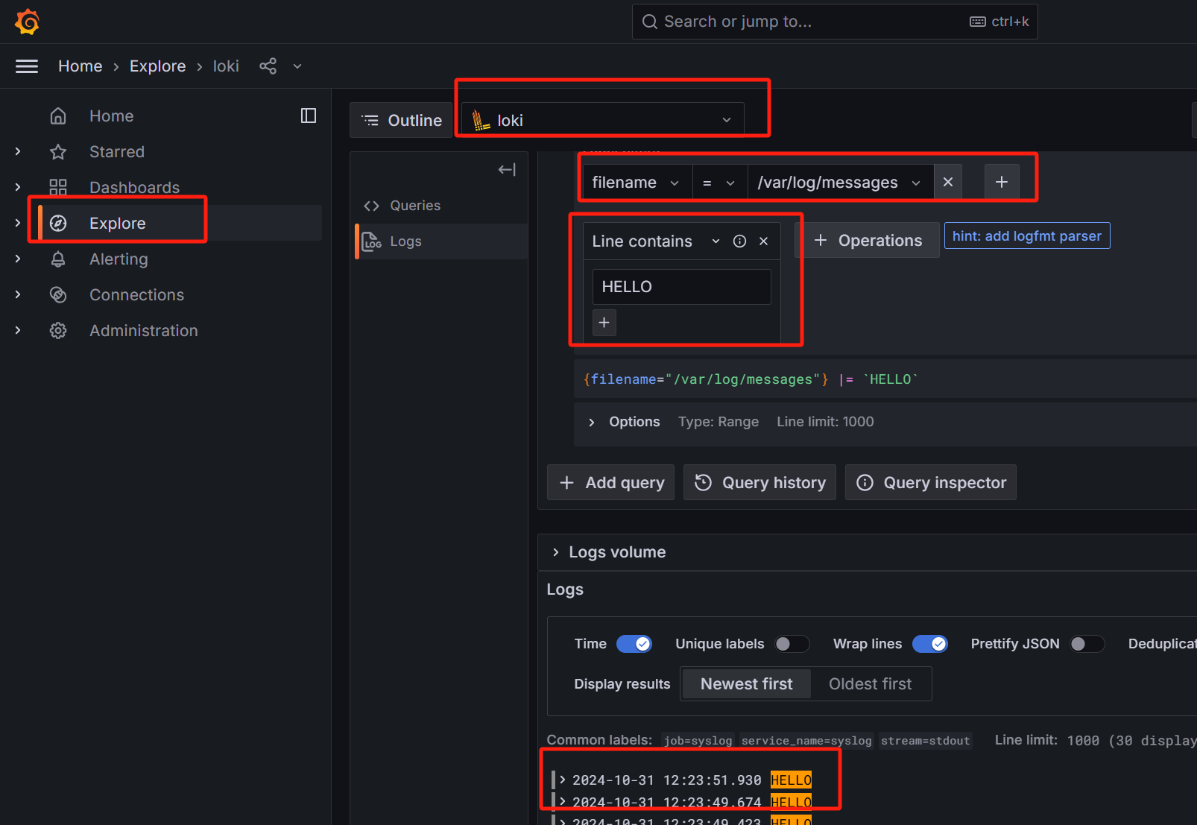
Task: Open the /var/log/messages value dropdown
Action: click(x=840, y=183)
